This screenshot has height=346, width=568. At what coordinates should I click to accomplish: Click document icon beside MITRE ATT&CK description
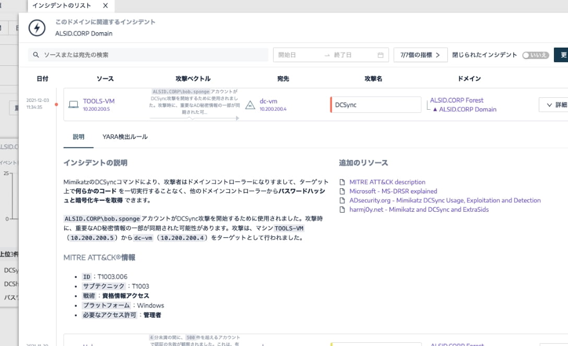coord(342,182)
